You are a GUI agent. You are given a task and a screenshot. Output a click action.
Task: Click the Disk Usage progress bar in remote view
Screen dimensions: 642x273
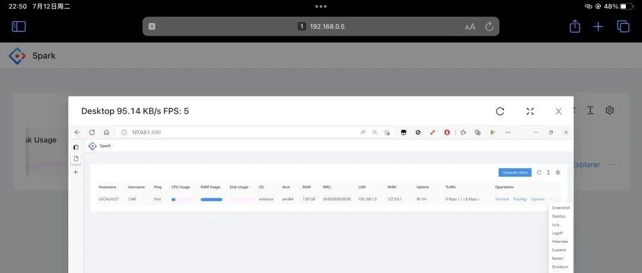[242, 200]
